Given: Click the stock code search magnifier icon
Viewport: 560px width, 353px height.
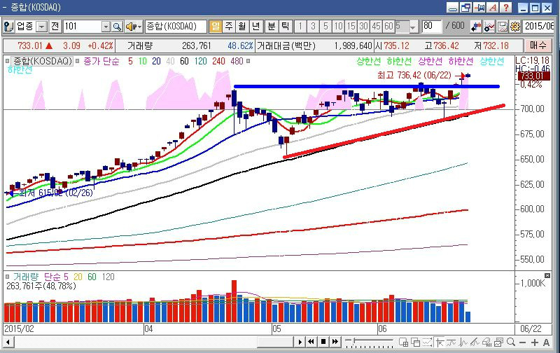Looking at the screenshot, I should (117, 27).
